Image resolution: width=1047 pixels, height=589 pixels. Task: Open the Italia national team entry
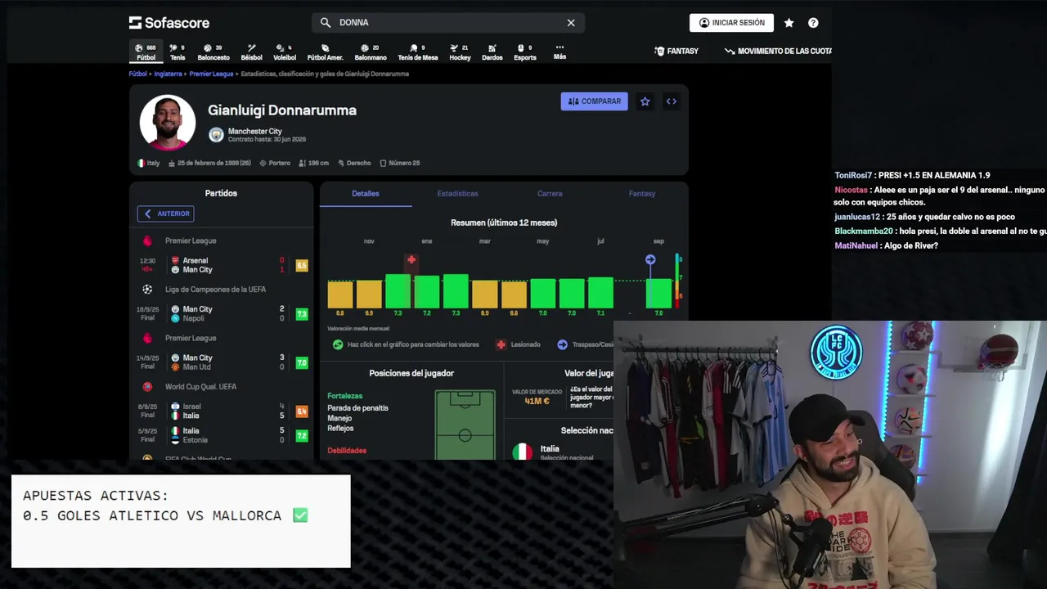tap(550, 449)
